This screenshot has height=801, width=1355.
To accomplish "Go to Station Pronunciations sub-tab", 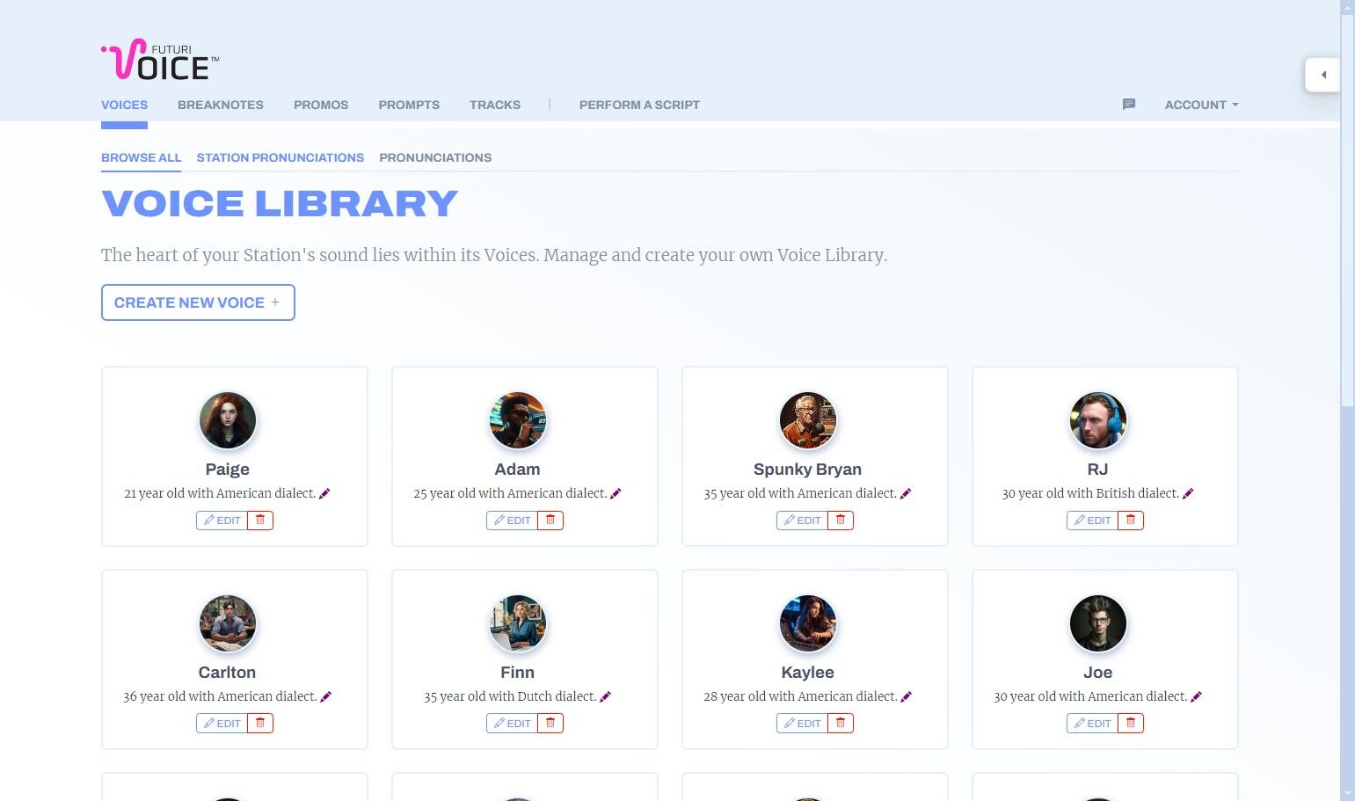I will coord(280,157).
